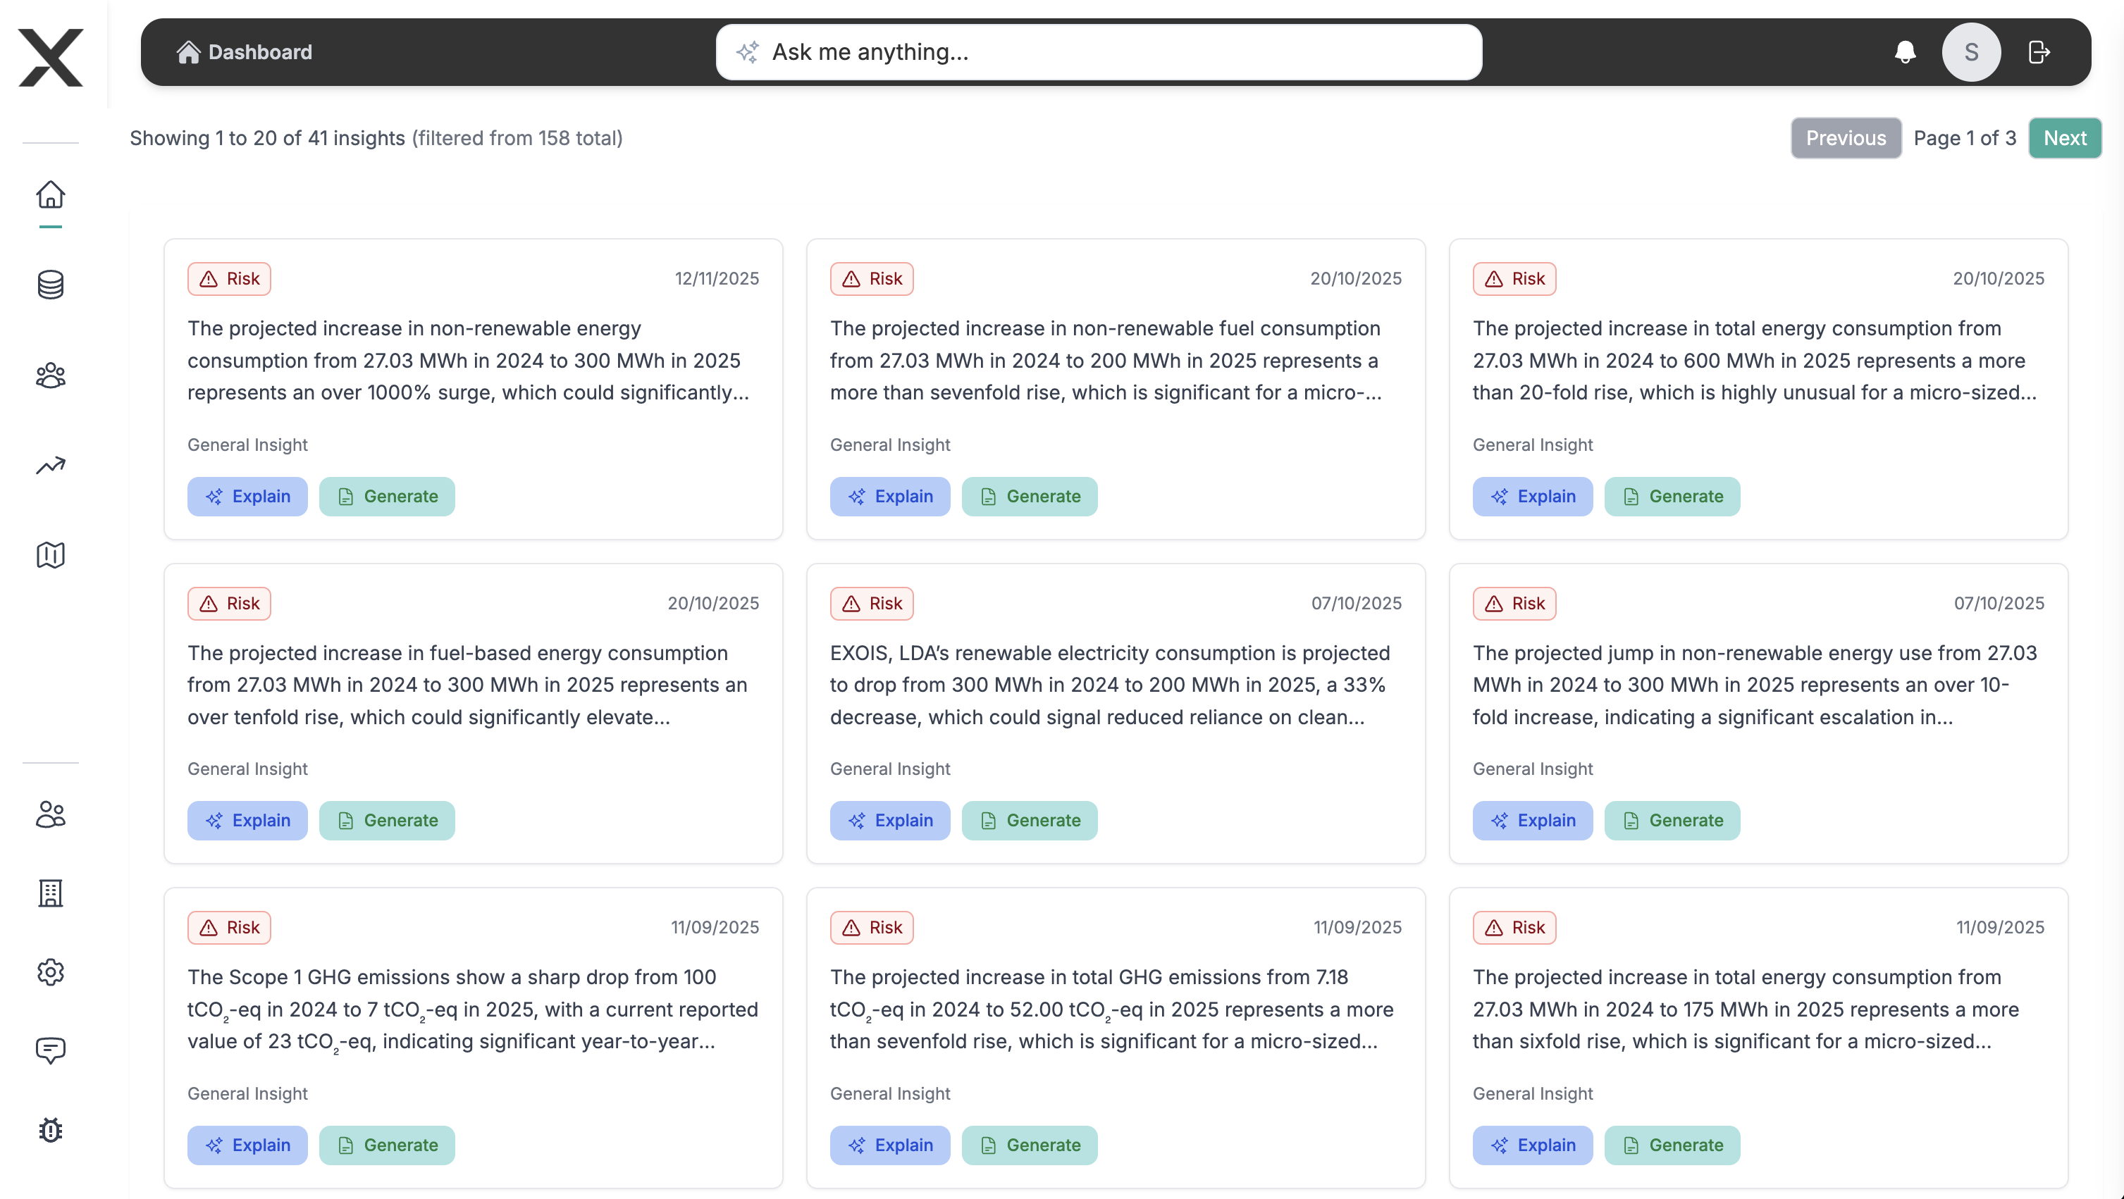Click the Ask me anything search field
Image resolution: width=2124 pixels, height=1199 pixels.
click(x=1098, y=52)
